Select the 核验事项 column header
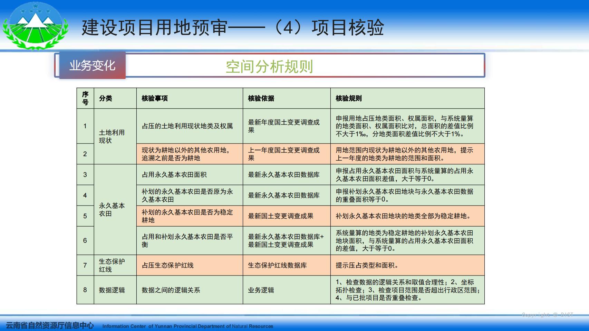This screenshot has height=331, width=589. tap(190, 98)
